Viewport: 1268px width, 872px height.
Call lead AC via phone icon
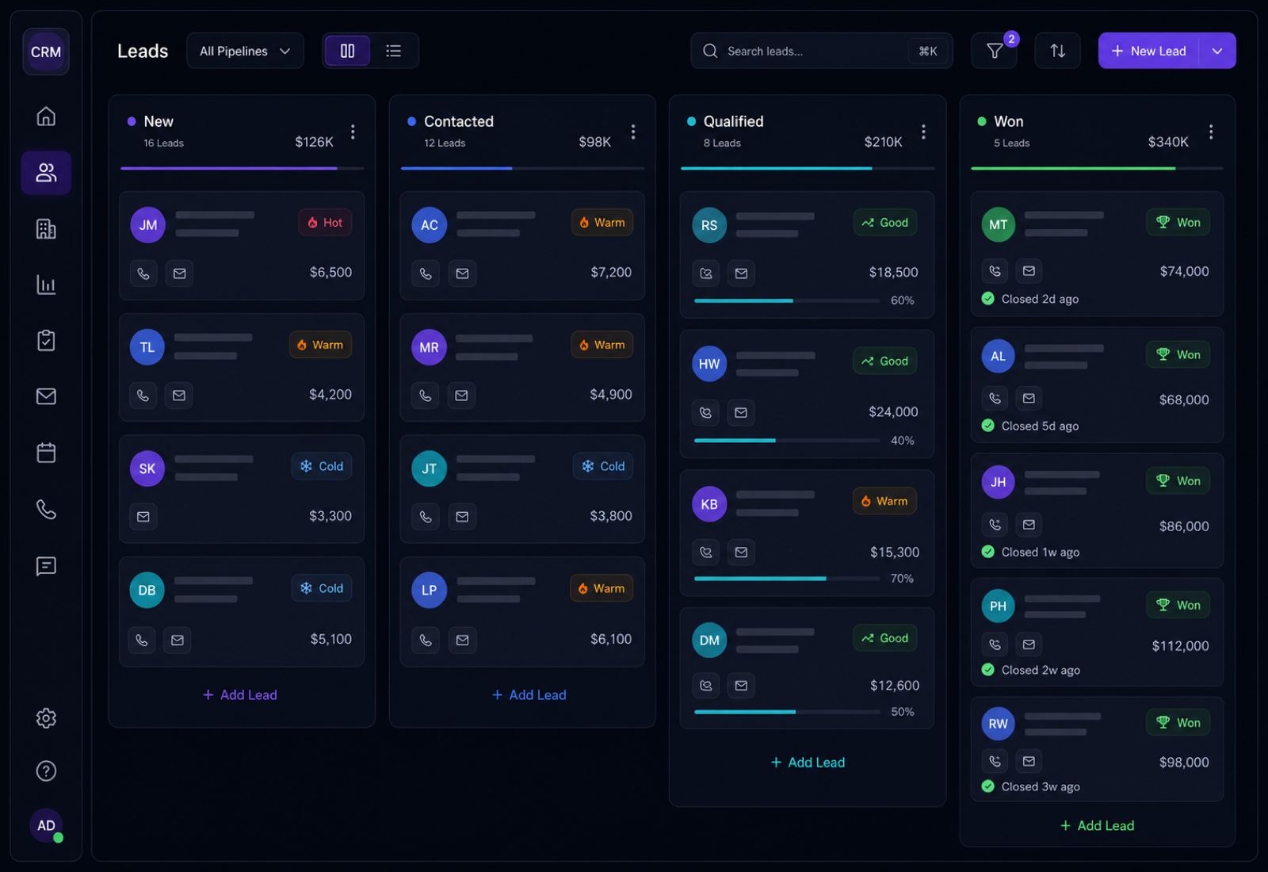coord(426,273)
